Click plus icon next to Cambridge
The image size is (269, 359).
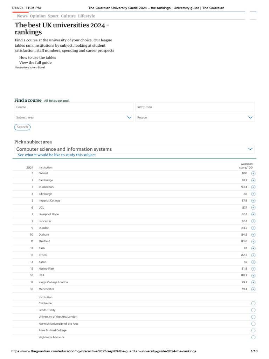(253, 180)
